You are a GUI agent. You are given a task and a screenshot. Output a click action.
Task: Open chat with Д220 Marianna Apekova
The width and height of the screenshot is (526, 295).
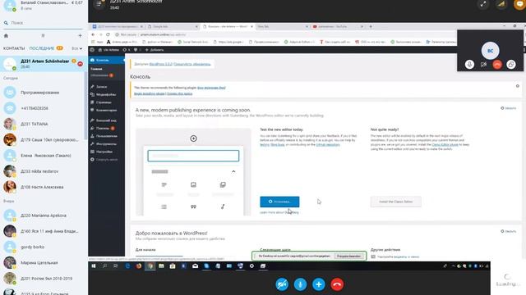(x=44, y=215)
